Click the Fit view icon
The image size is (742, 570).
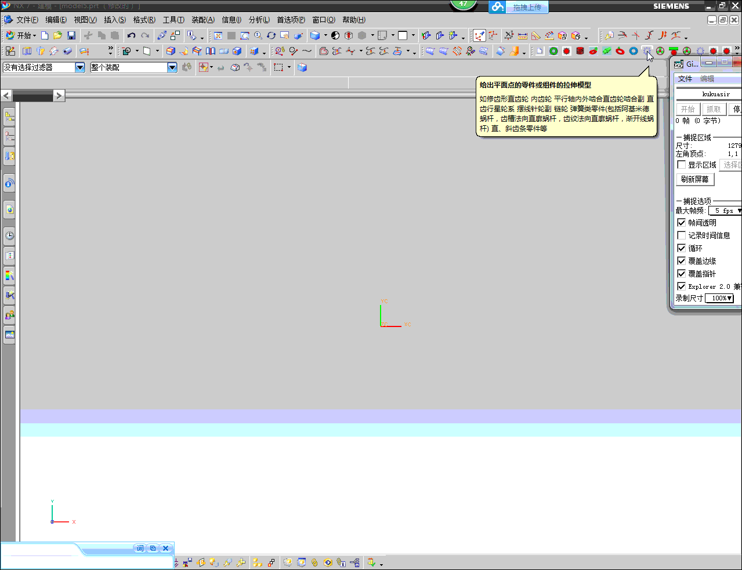[x=218, y=35]
